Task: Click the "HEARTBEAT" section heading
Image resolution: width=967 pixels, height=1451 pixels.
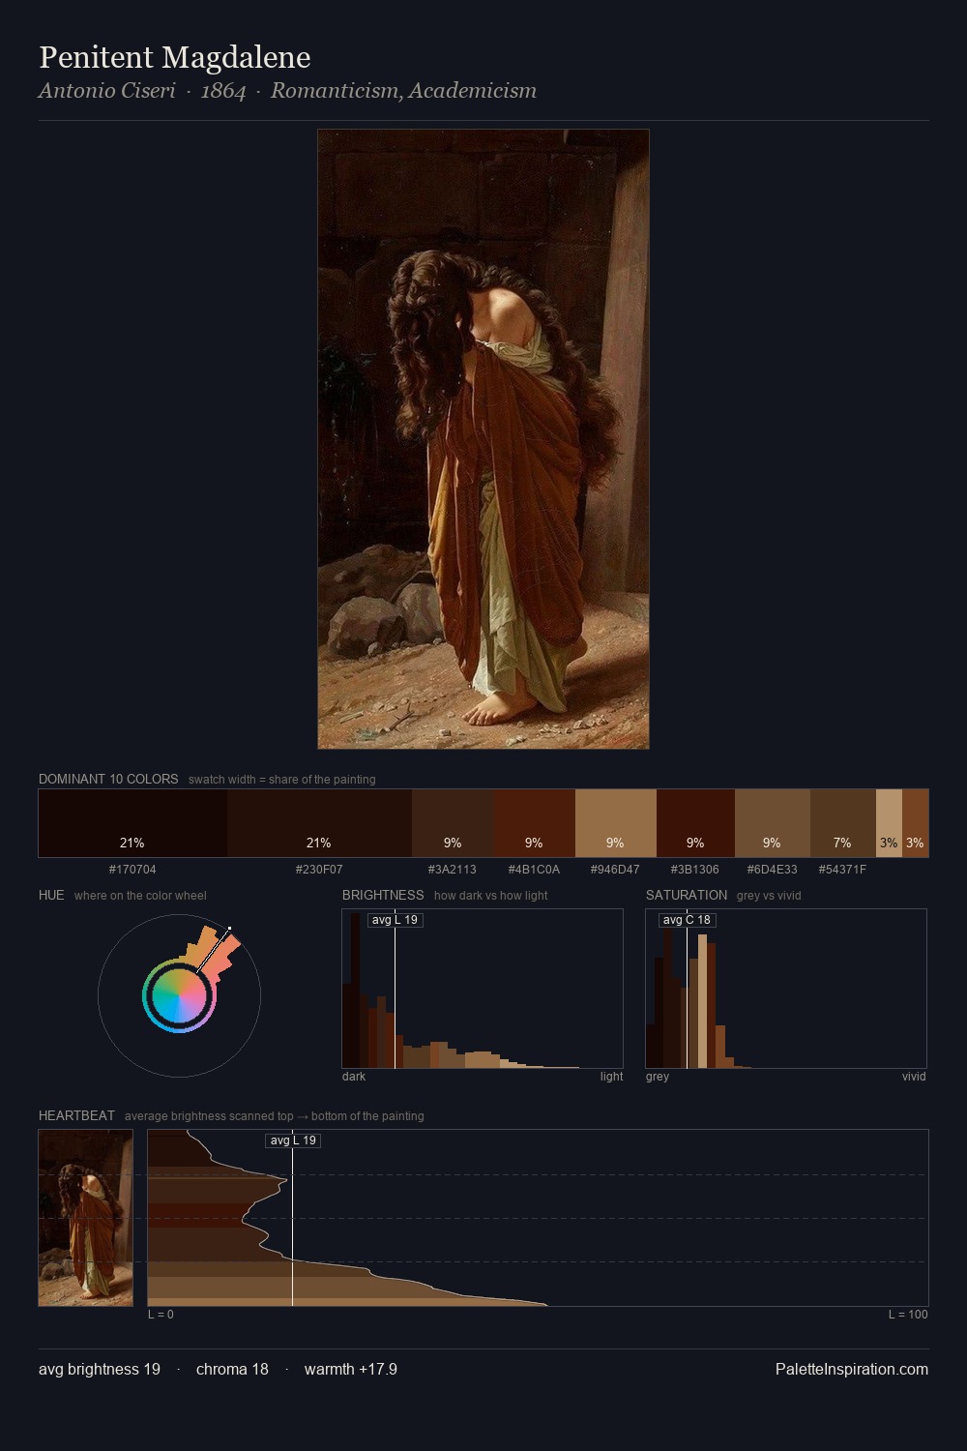Action: [76, 1115]
